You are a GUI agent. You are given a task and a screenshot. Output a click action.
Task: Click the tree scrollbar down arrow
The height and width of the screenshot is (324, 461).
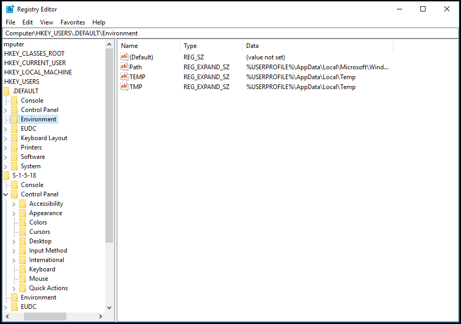[x=110, y=308]
